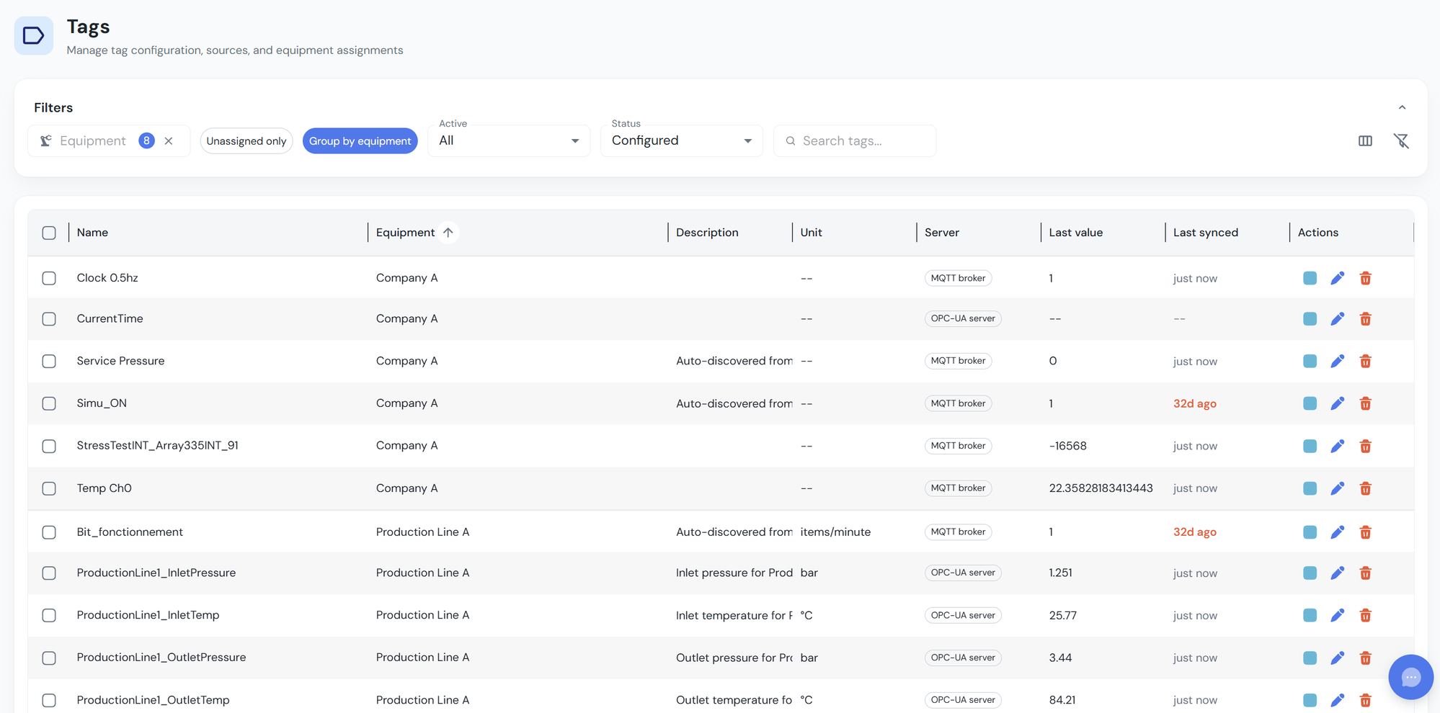
Task: Sort by the Last value column header
Action: pyautogui.click(x=1075, y=233)
